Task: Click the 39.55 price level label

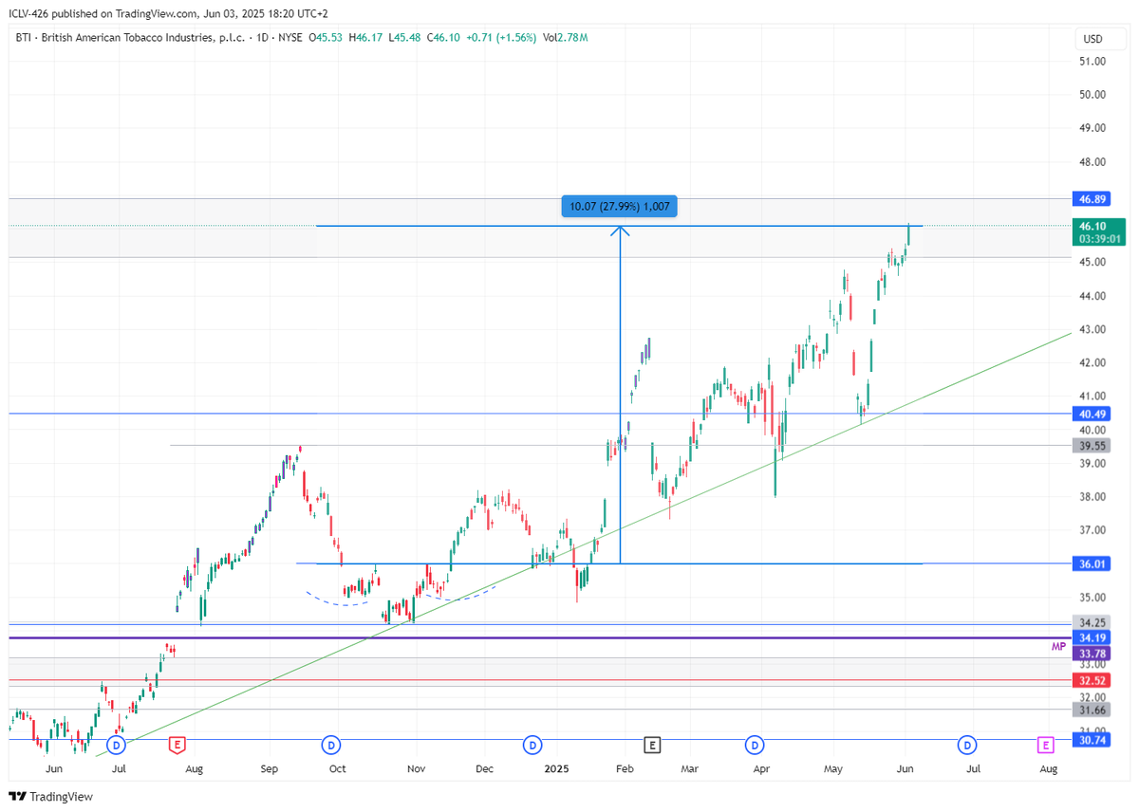Action: [1092, 446]
